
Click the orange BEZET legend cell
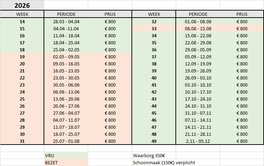(x=66, y=162)
